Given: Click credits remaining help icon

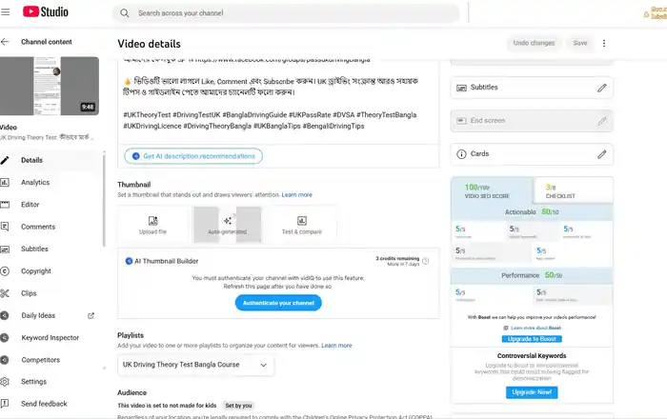Looking at the screenshot, I should point(425,261).
